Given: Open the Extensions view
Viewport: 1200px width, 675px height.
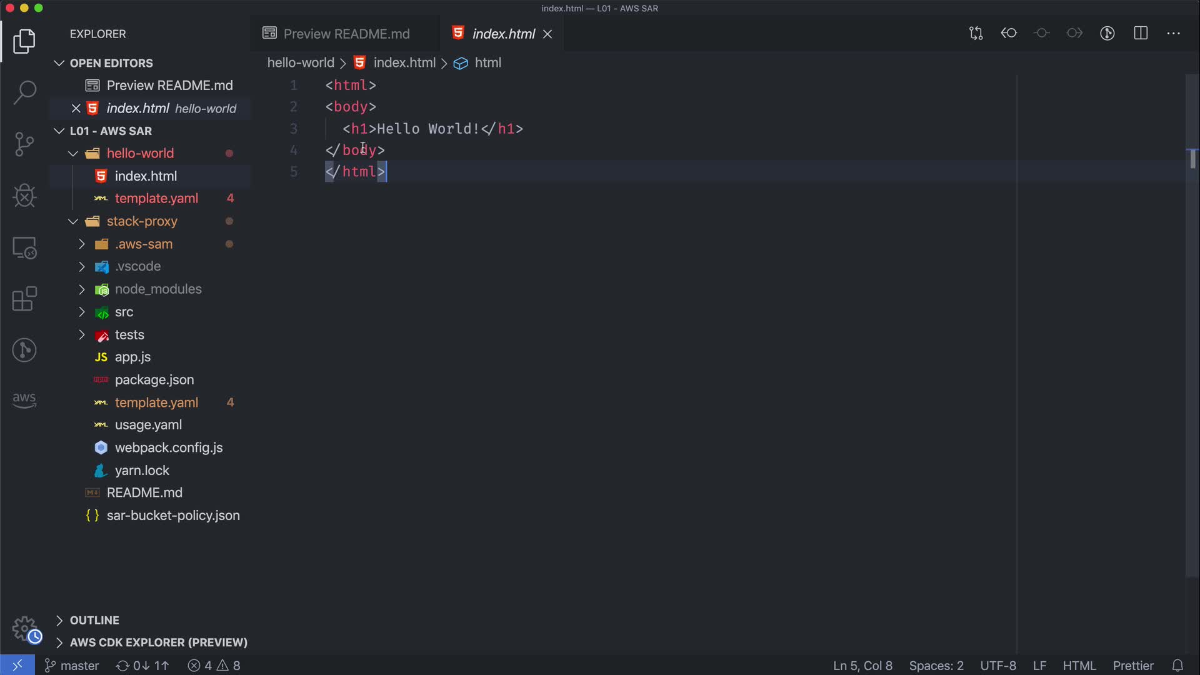Looking at the screenshot, I should point(24,299).
